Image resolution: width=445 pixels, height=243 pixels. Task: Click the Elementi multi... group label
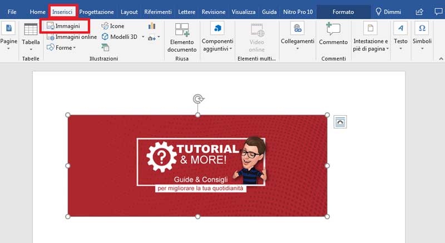coord(256,59)
